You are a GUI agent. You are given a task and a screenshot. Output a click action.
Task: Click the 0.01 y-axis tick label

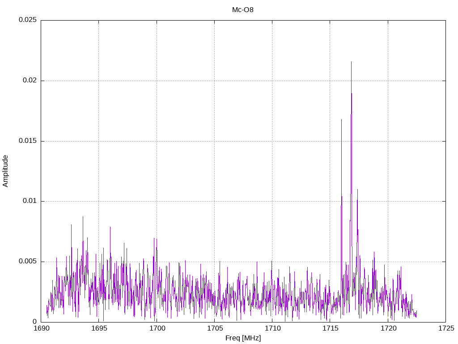tap(29, 201)
